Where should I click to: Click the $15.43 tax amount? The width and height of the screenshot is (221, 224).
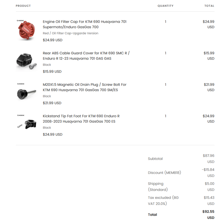pyautogui.click(x=209, y=197)
